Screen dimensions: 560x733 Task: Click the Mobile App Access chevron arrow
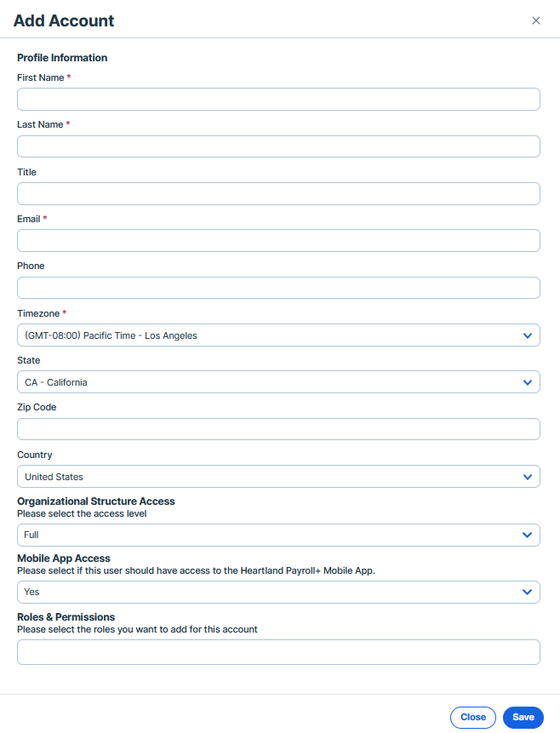point(527,592)
